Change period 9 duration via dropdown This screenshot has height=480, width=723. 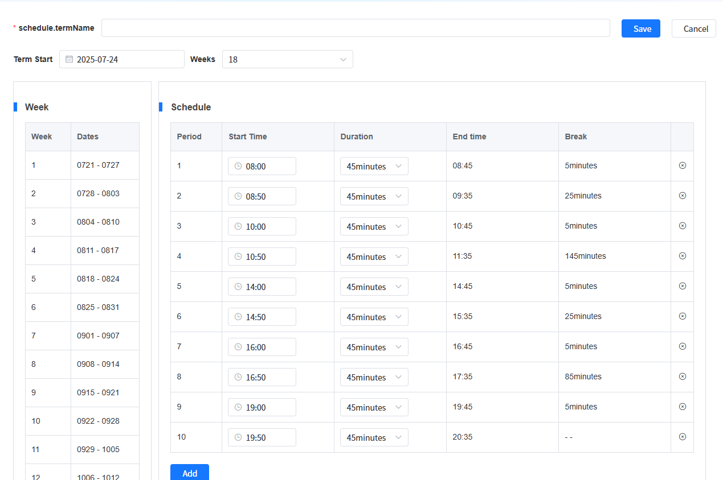[x=374, y=407]
